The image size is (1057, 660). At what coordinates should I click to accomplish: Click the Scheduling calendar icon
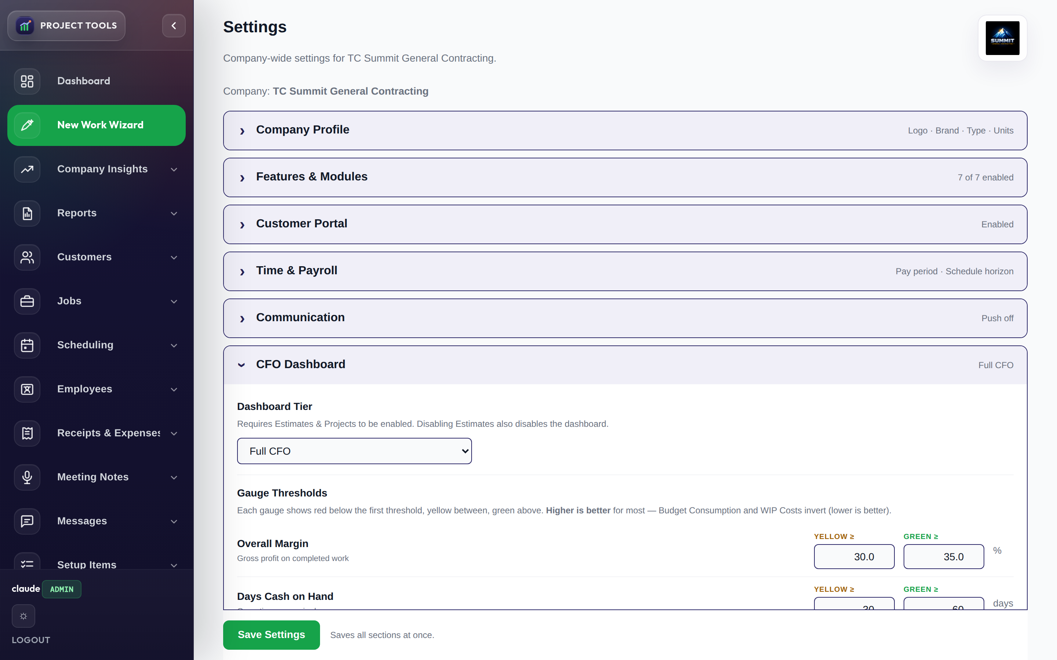point(27,345)
